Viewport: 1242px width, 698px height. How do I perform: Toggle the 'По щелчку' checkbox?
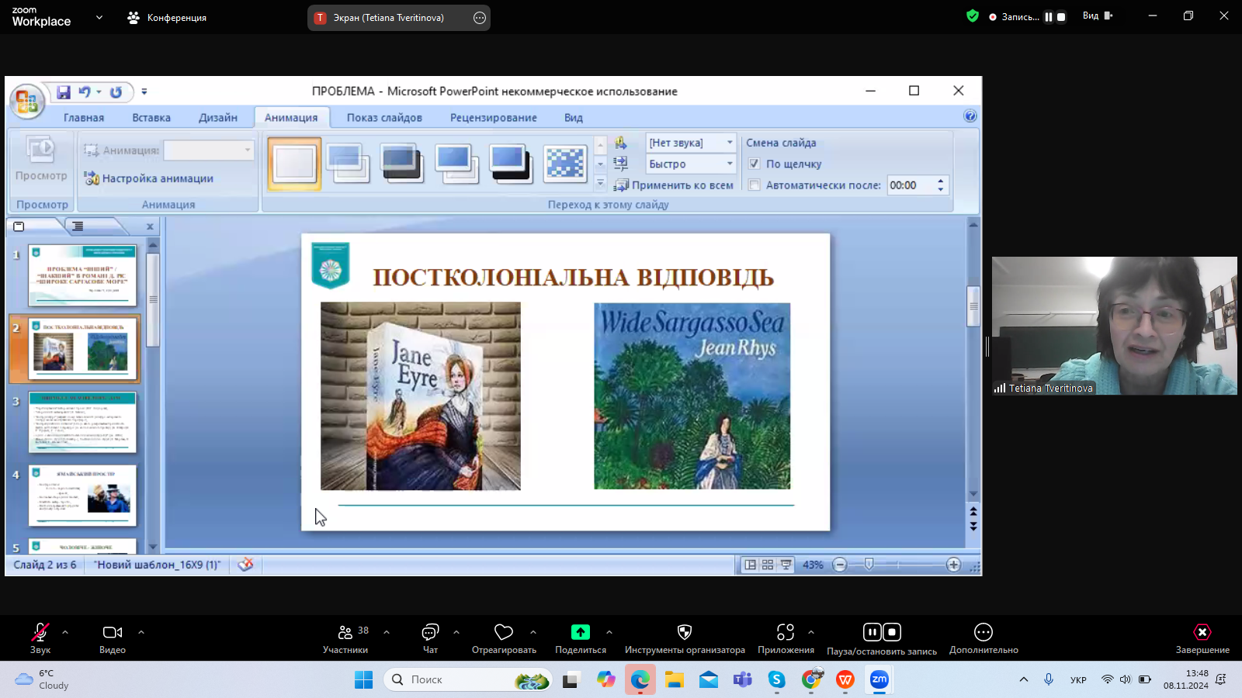[754, 164]
